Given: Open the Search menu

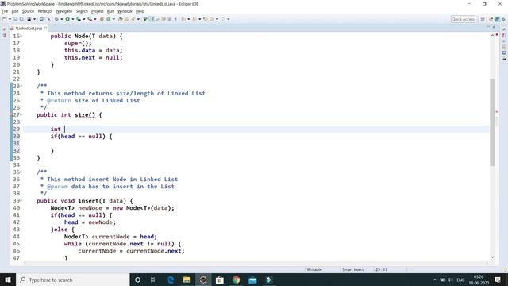Looking at the screenshot, I should coord(82,11).
